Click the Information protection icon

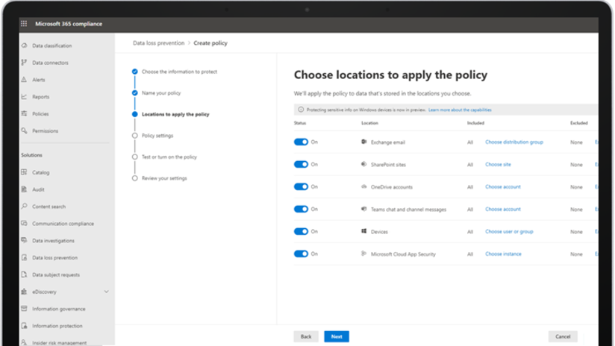(x=25, y=326)
